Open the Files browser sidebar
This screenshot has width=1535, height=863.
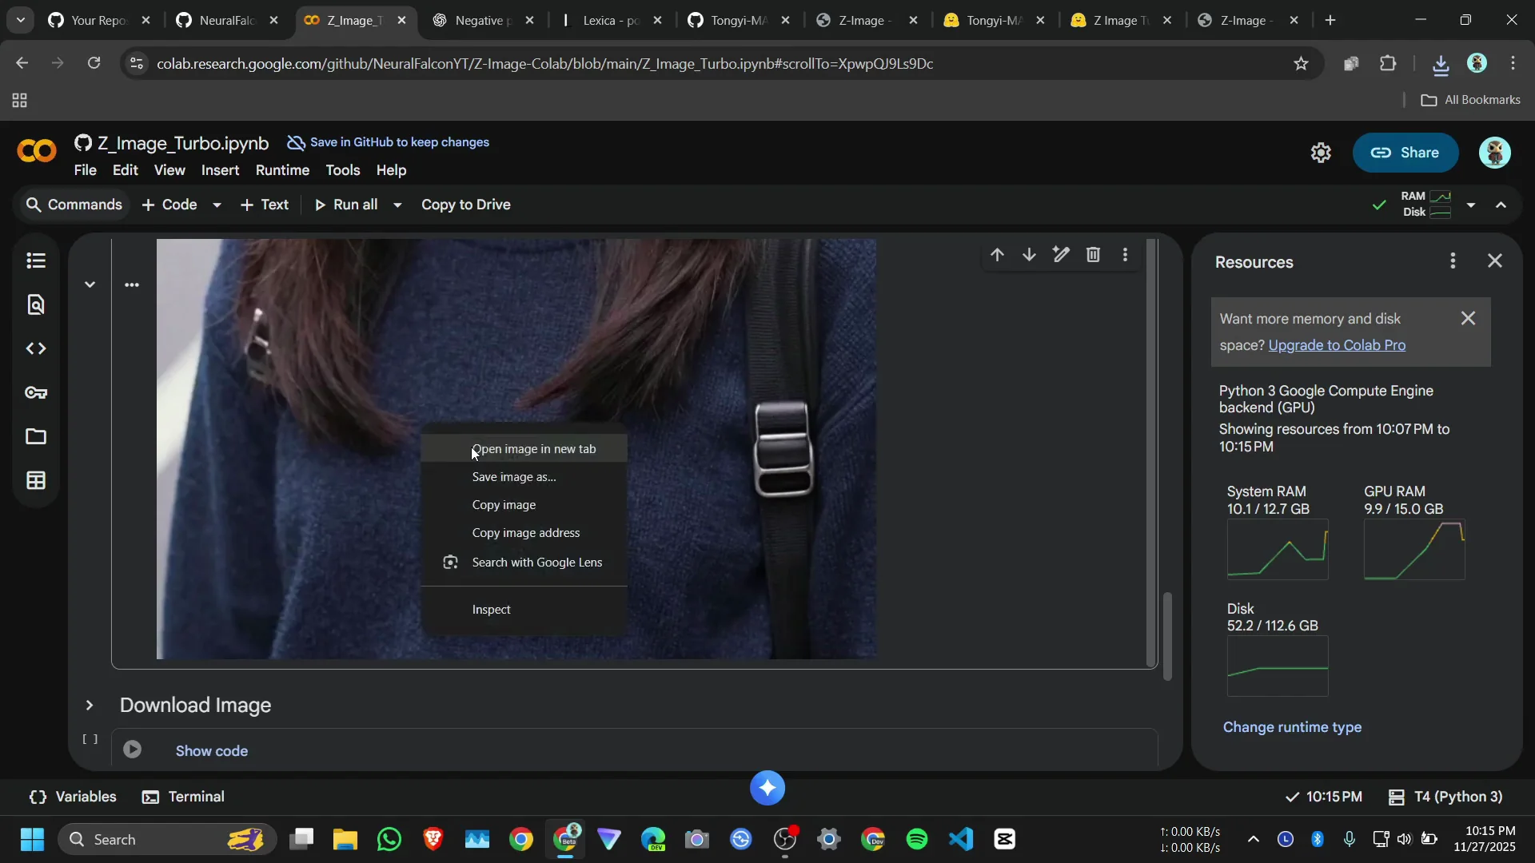35,437
